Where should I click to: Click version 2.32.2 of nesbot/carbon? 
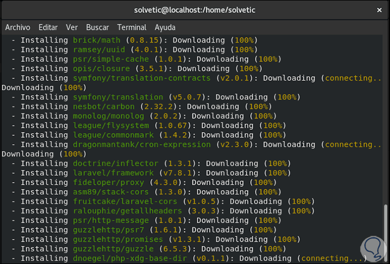coord(158,106)
